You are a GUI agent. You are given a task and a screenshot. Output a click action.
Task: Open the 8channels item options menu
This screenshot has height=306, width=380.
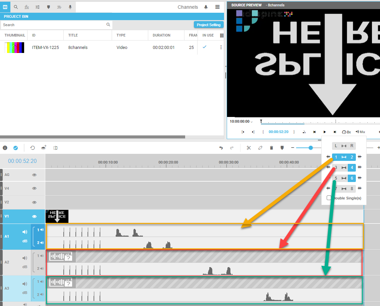click(221, 48)
